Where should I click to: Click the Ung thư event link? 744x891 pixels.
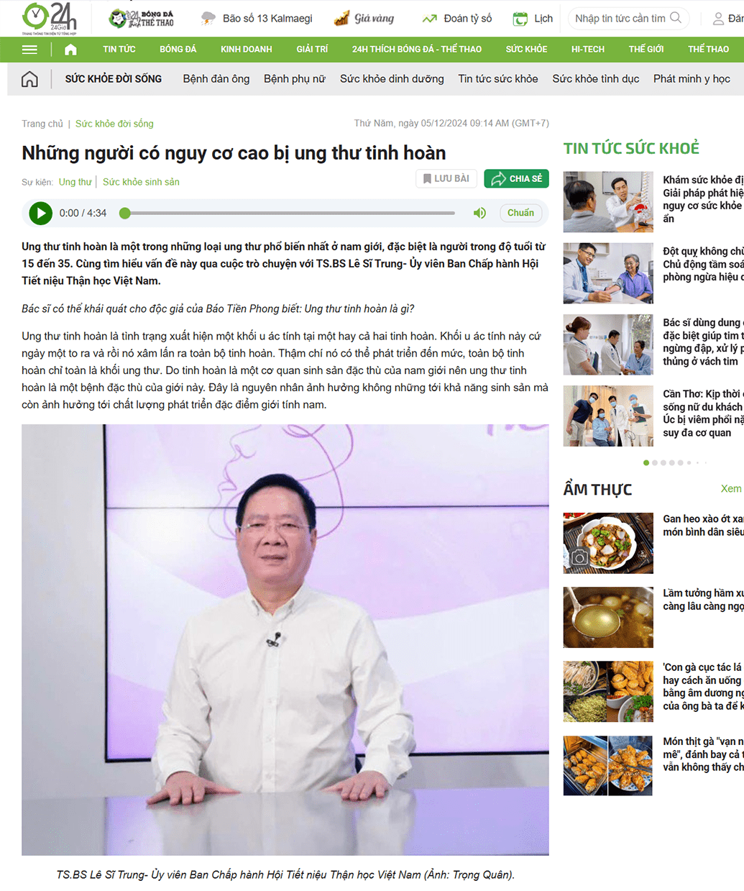(x=75, y=182)
